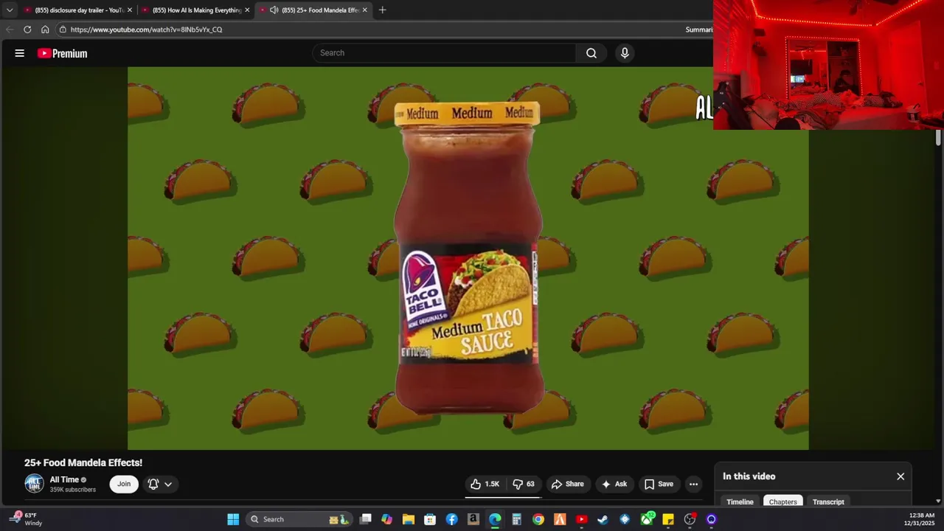This screenshot has width=944, height=531.
Task: Open weather widget showing 63°F Windy
Action: pos(27,519)
